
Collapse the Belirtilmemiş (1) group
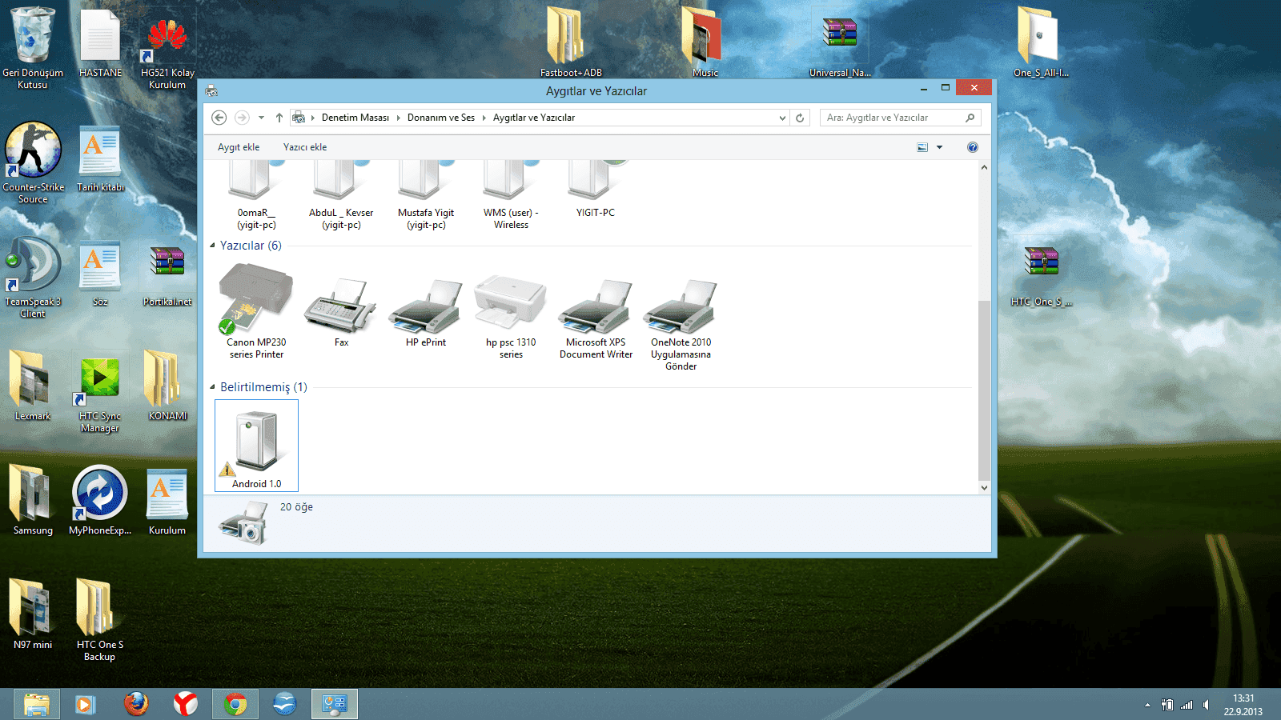point(213,387)
